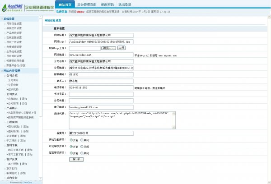Click the 联系人 input field
This screenshot has height=184, width=271.
[101, 81]
